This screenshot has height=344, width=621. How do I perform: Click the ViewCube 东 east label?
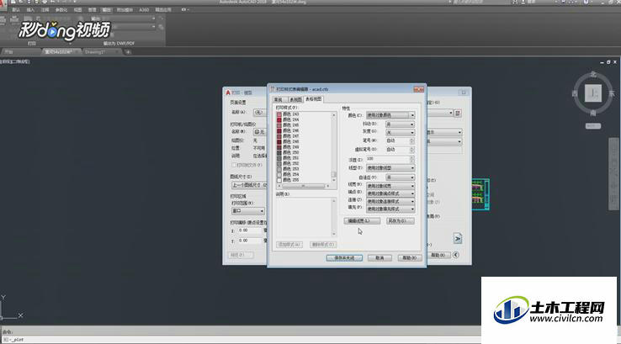612,94
